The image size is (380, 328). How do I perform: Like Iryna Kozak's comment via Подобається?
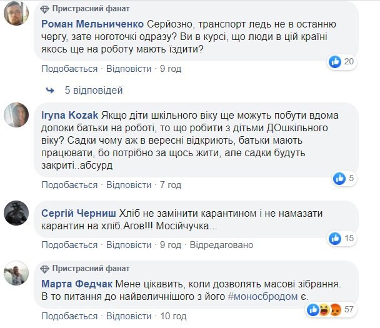69,185
